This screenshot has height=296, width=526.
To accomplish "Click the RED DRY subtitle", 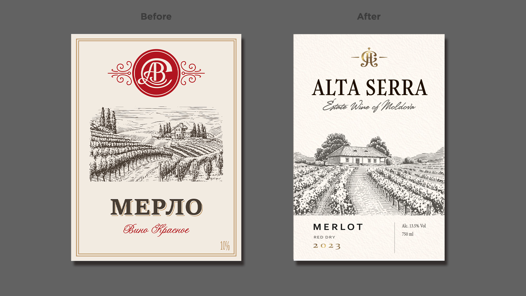I will pos(324,237).
